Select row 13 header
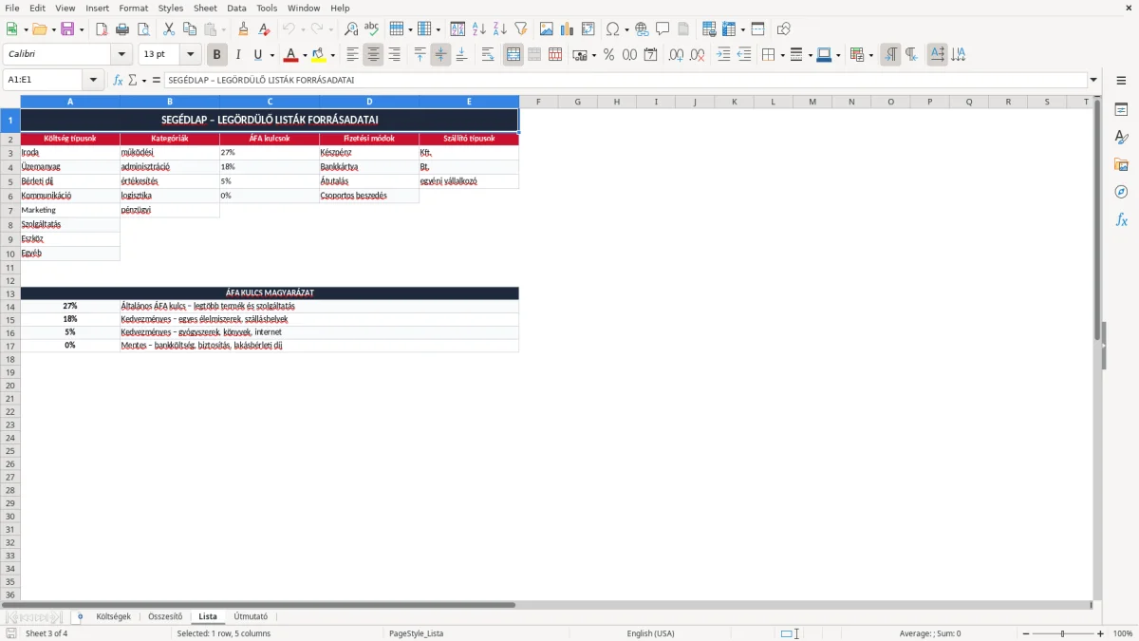The image size is (1139, 641). [10, 293]
